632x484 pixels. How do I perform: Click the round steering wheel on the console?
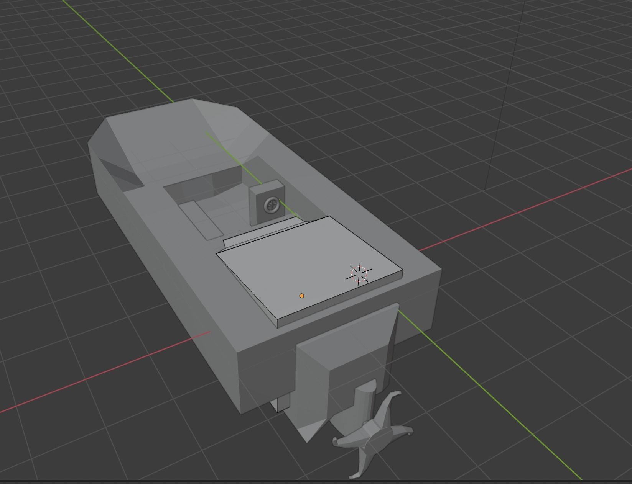[272, 205]
